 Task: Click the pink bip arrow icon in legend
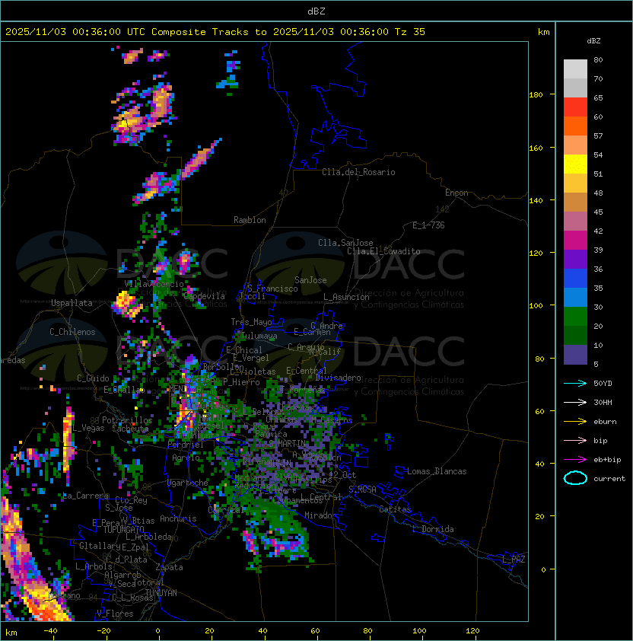[575, 440]
